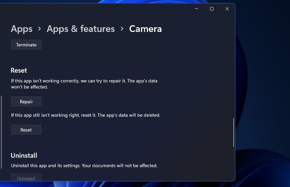Click the Uninstall section heading
This screenshot has height=187, width=290.
tap(24, 155)
